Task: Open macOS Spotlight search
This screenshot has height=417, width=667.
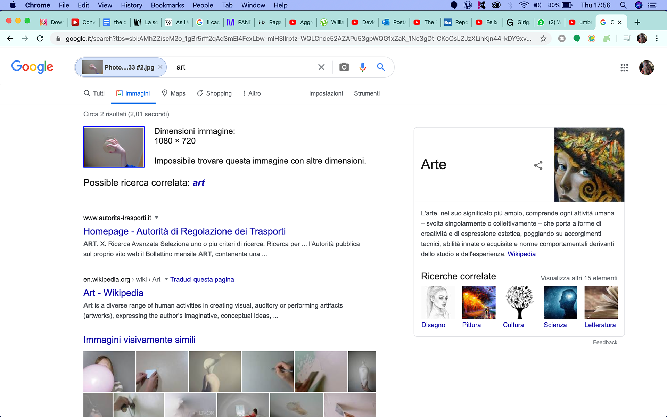Action: 624,5
